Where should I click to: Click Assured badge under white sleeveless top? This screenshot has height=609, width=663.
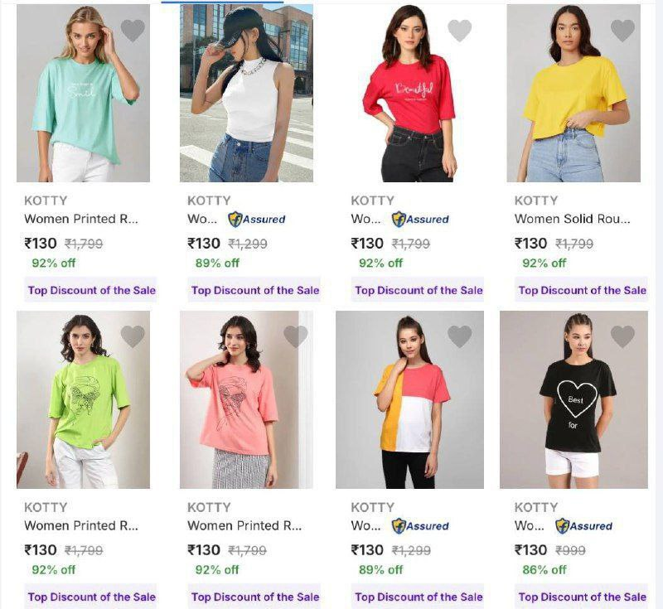point(257,220)
